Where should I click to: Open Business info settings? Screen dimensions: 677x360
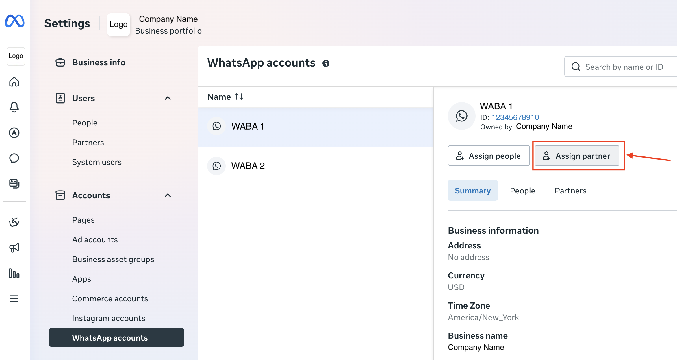99,62
